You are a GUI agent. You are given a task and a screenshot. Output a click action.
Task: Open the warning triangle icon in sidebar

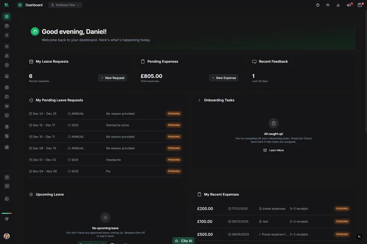tap(7, 56)
